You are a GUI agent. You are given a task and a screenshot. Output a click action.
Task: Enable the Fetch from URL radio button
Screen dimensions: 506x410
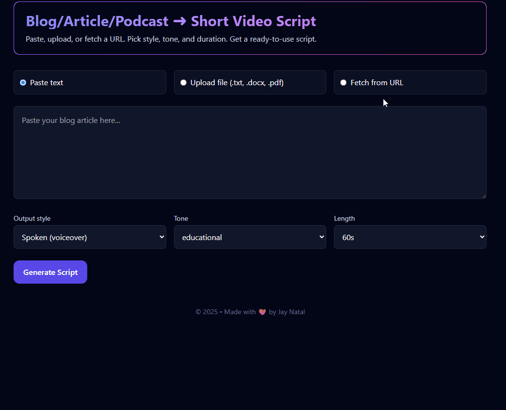pyautogui.click(x=343, y=83)
